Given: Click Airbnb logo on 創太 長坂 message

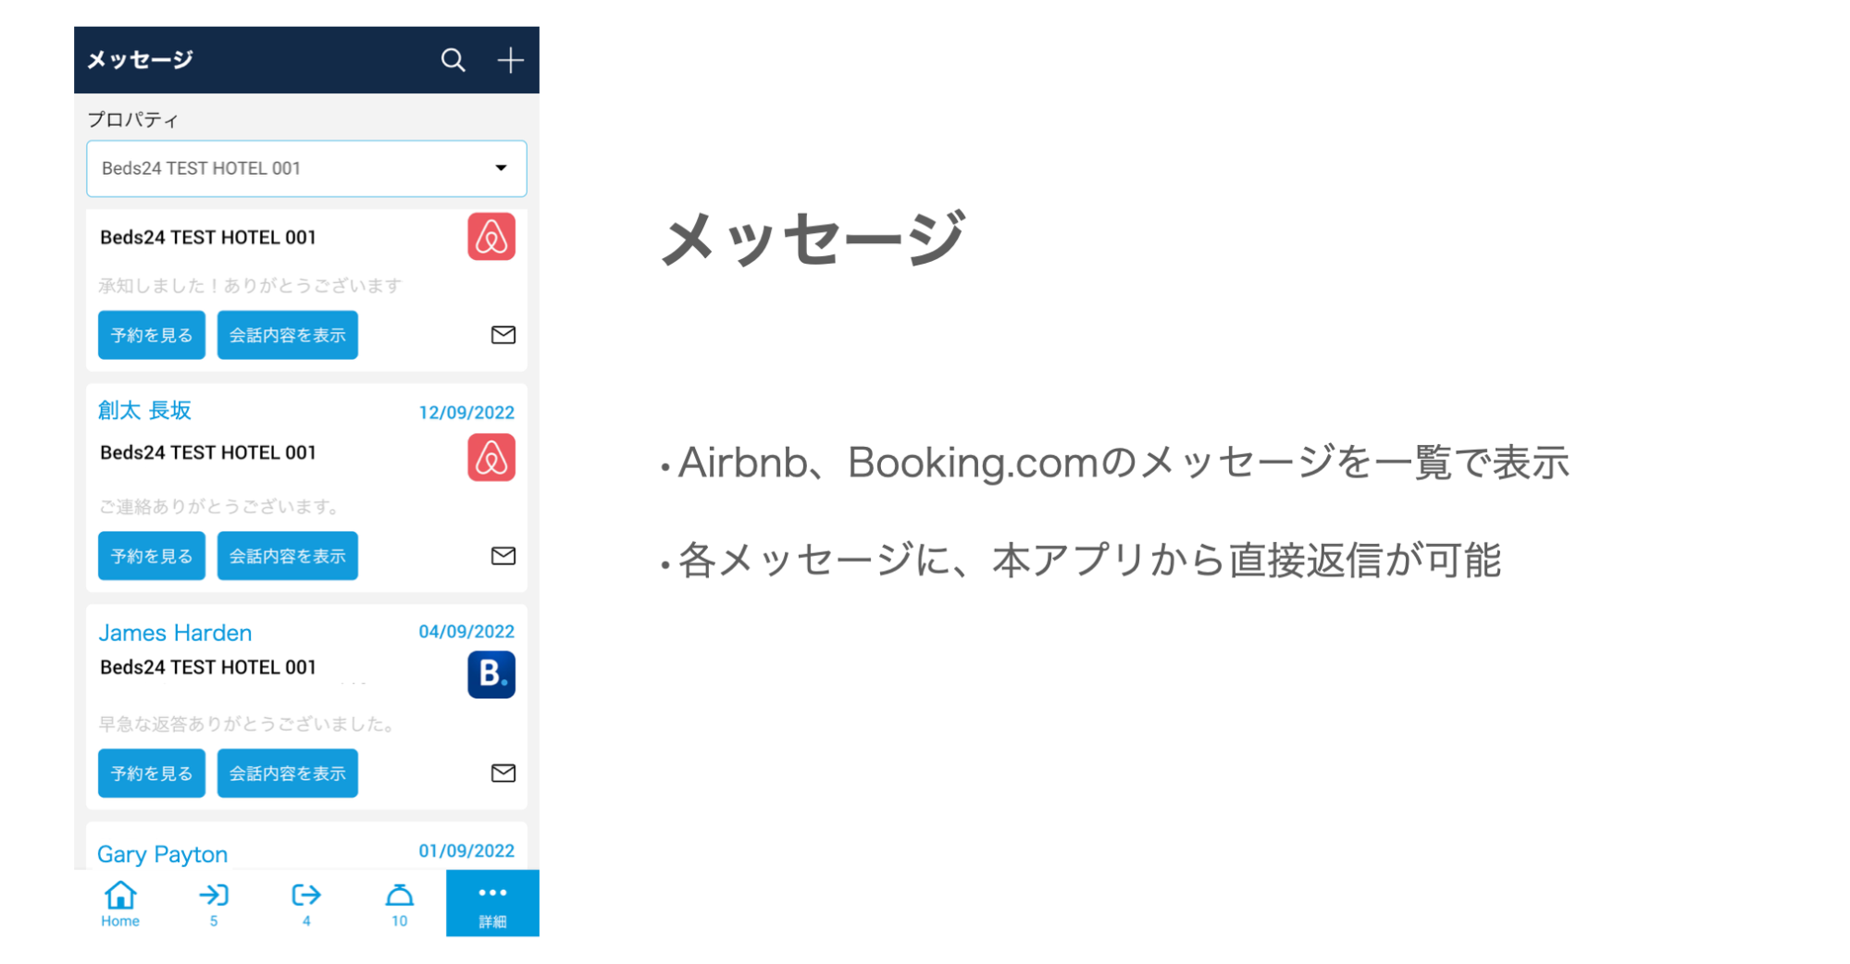Looking at the screenshot, I should (491, 457).
